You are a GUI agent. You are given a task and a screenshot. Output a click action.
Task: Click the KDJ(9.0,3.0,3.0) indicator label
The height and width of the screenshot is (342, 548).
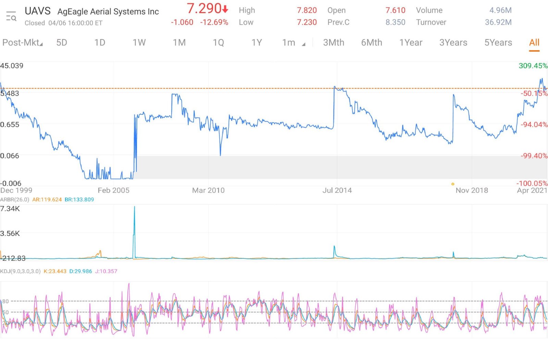(x=20, y=271)
